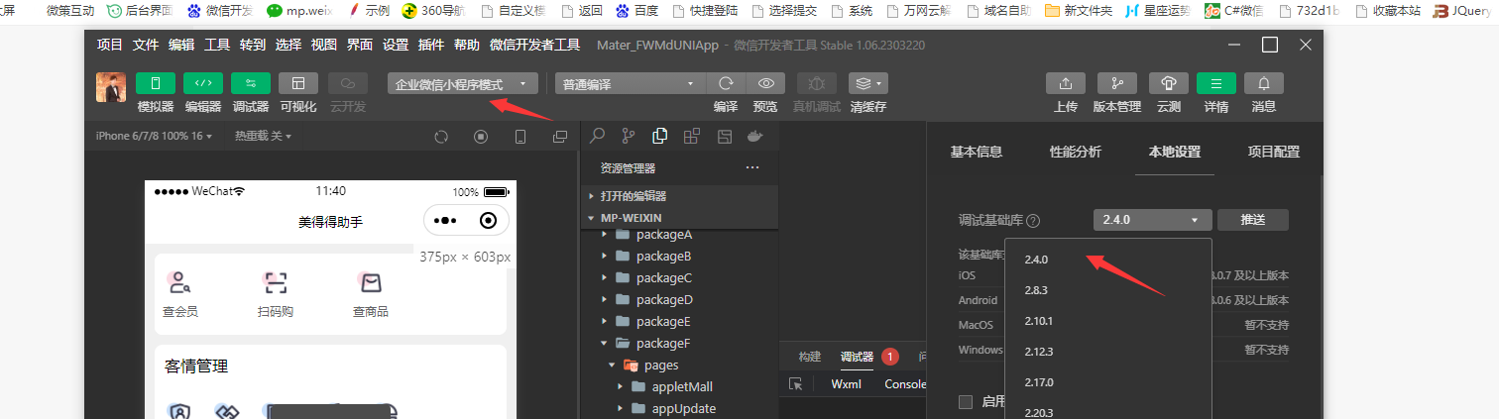Screen dimensions: 1499x419
Task: Open the 可视化 visual layout button
Action: [297, 84]
